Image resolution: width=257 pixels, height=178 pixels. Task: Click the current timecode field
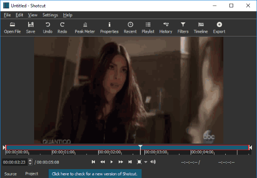pyautogui.click(x=14, y=162)
